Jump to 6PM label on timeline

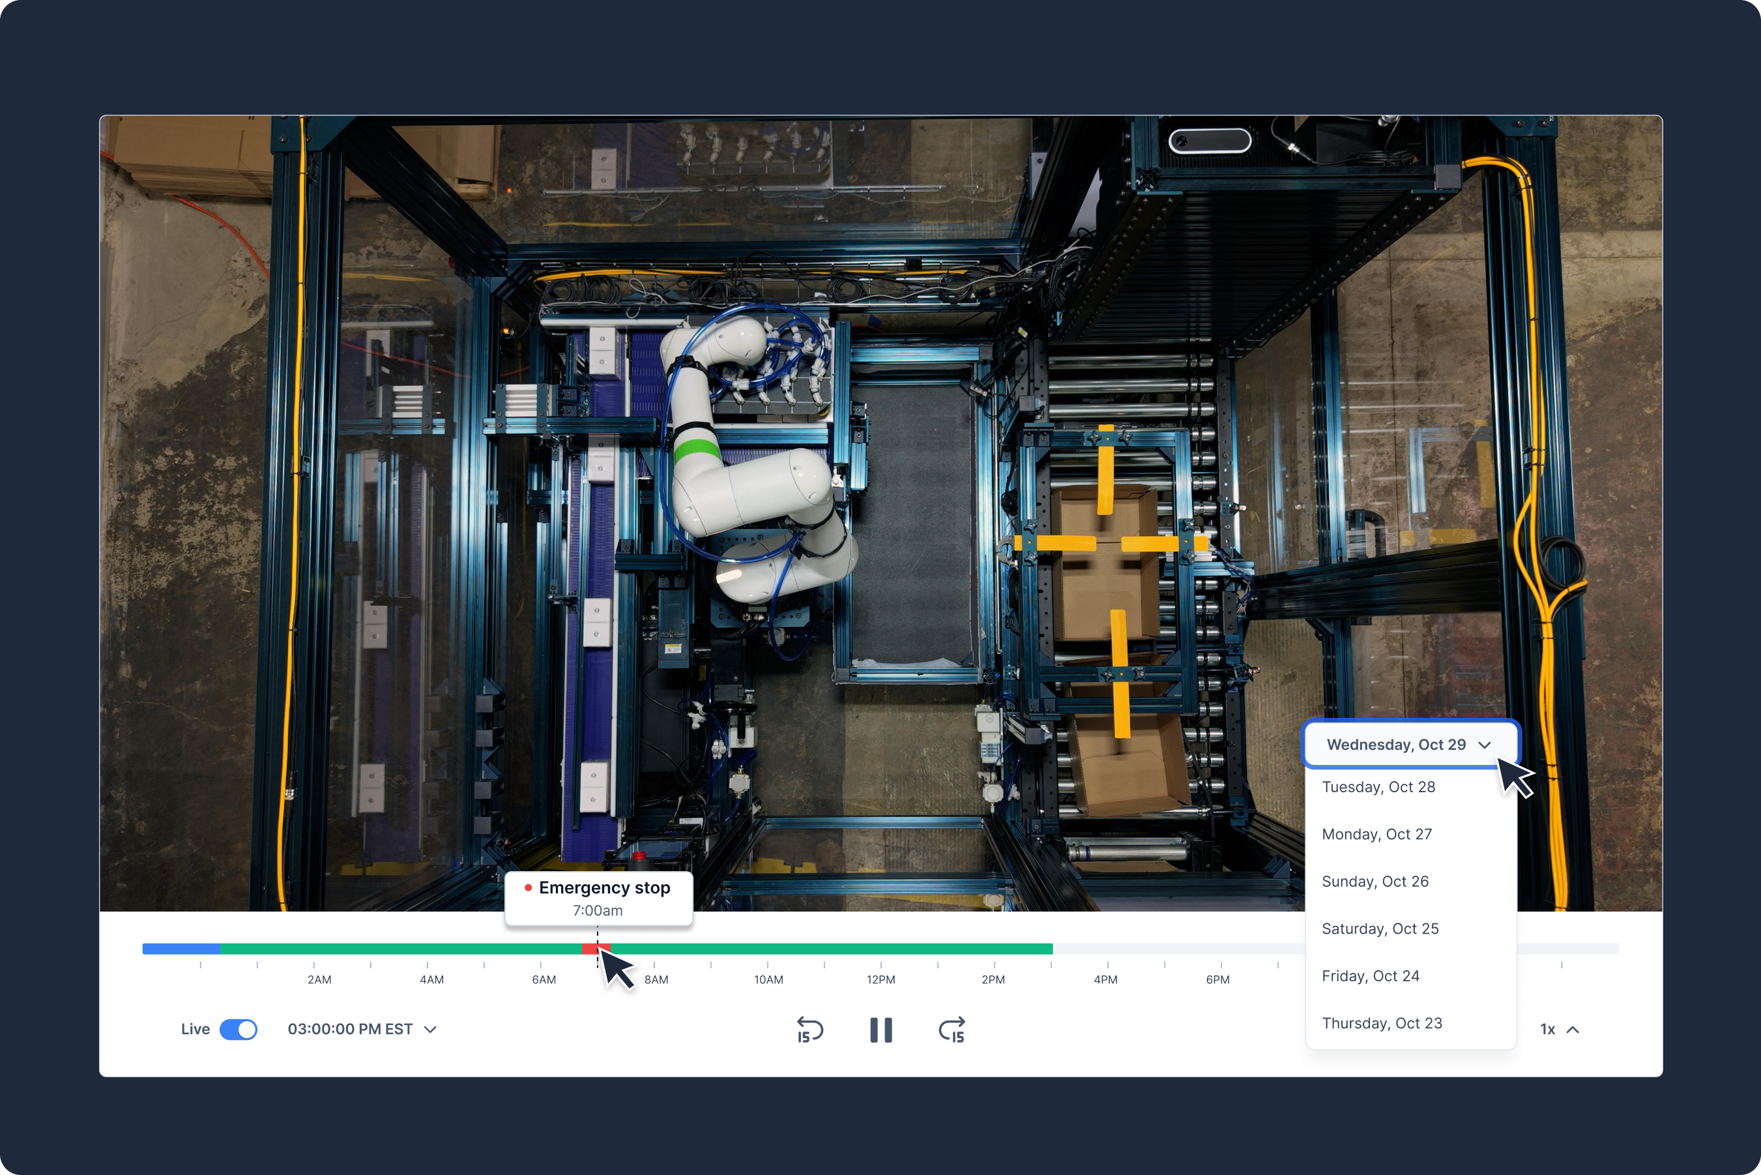click(x=1218, y=979)
